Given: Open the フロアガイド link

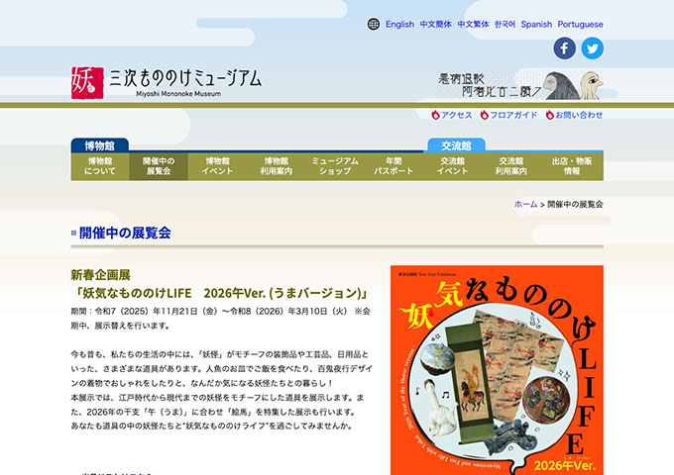Looking at the screenshot, I should (x=513, y=115).
